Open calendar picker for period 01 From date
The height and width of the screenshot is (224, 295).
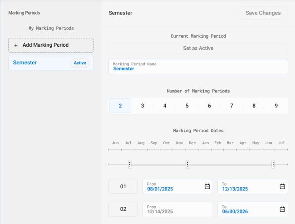(207, 186)
